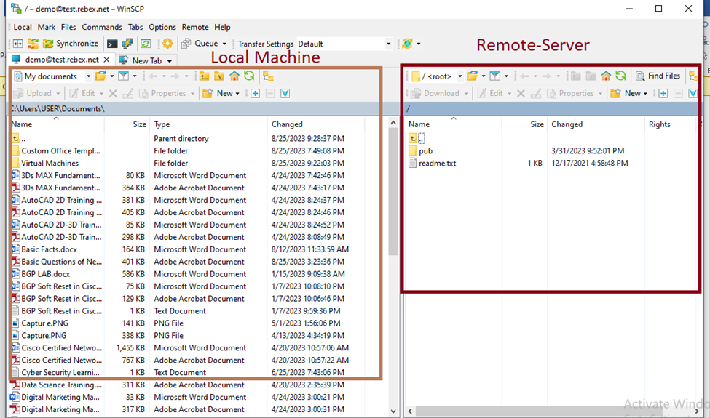
Task: Click the Find Files button
Action: (x=658, y=76)
